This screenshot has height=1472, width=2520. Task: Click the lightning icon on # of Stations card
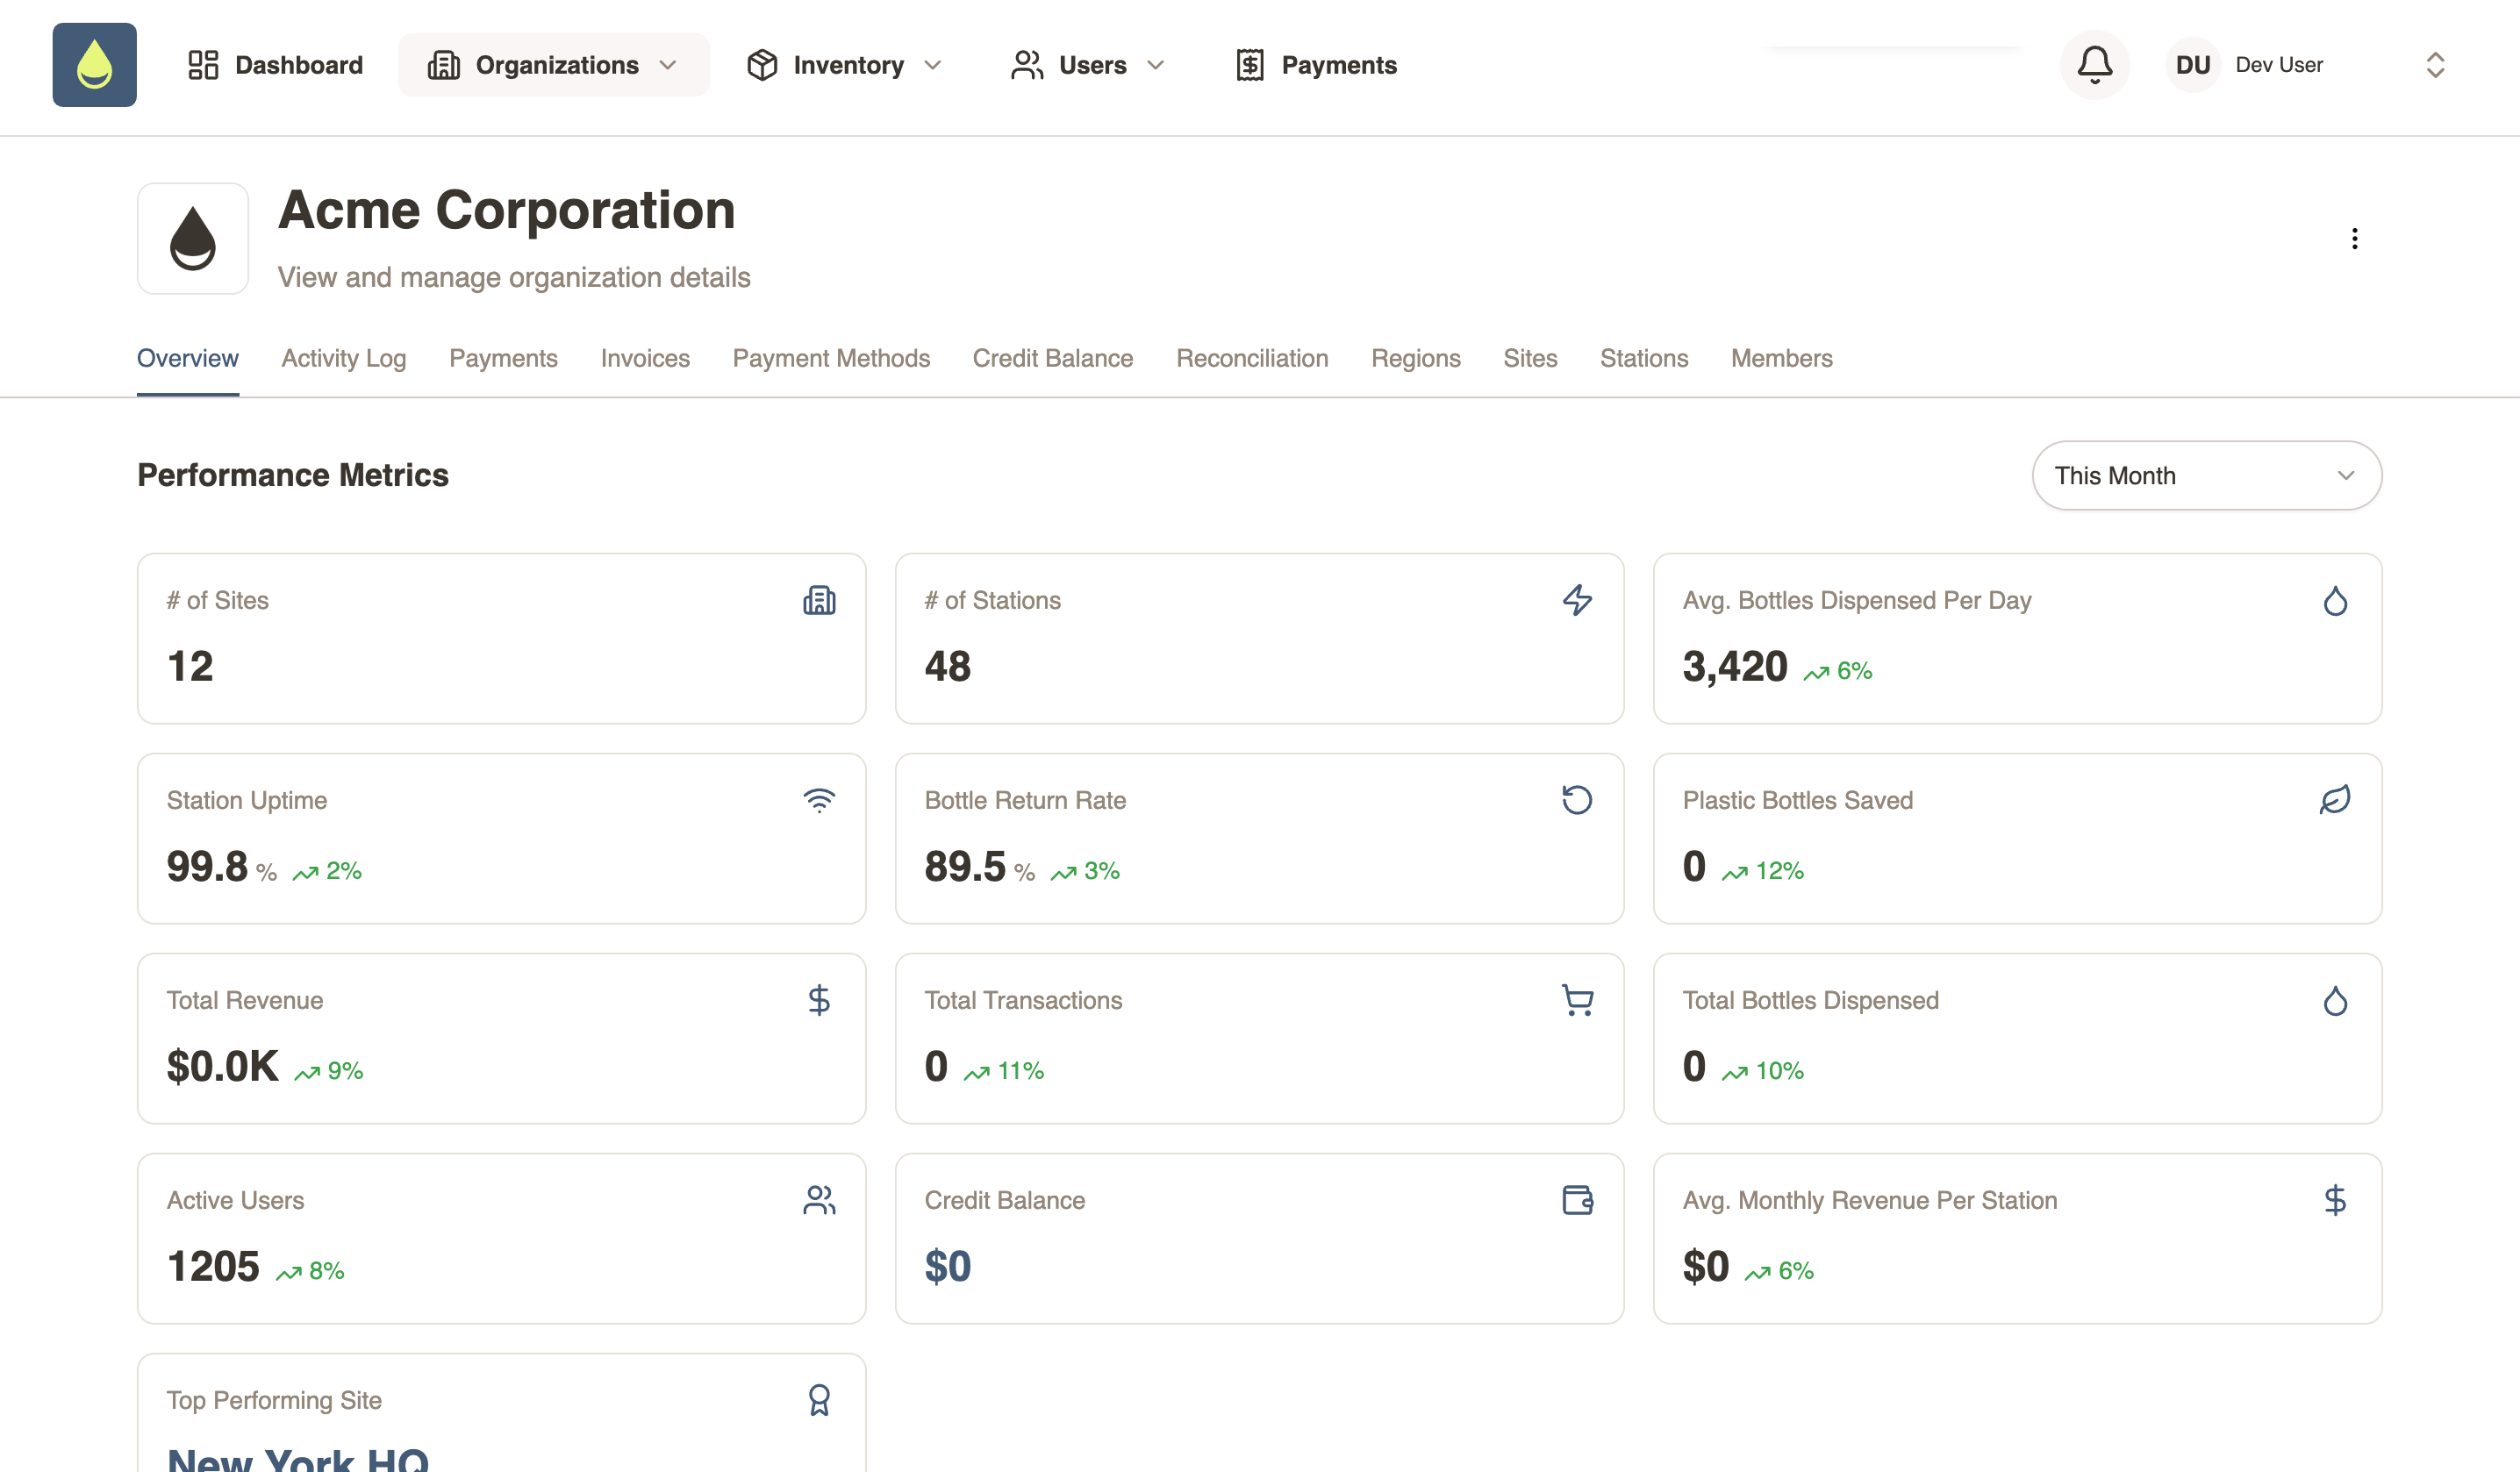[1577, 600]
